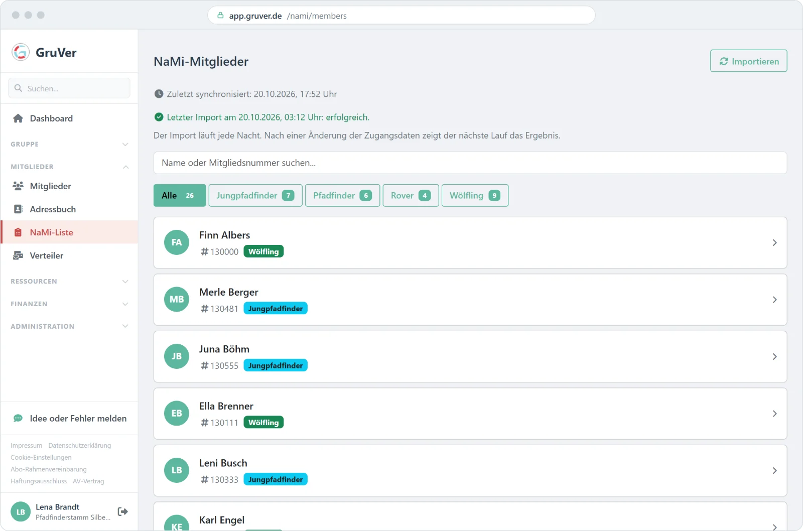
Task: Open the Impressum link
Action: point(27,446)
